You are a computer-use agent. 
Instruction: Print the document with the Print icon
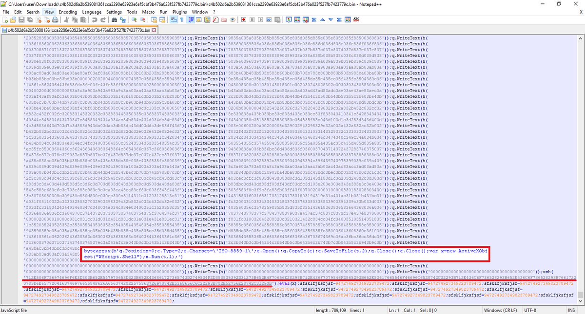pyautogui.click(x=56, y=19)
